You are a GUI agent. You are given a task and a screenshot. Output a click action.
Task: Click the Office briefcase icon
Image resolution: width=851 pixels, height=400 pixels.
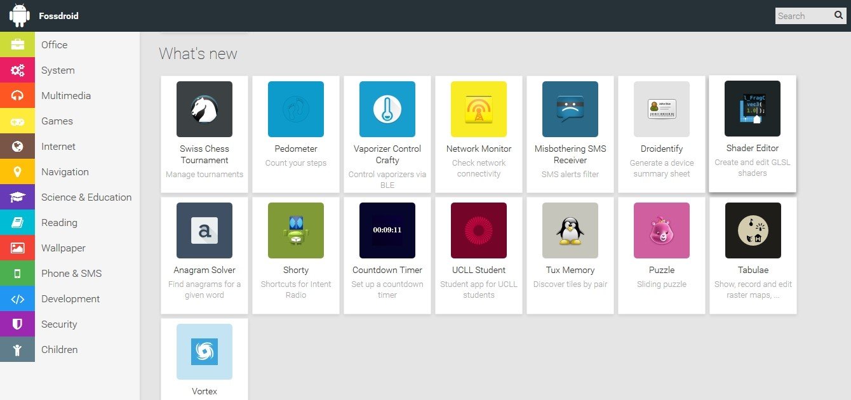point(17,44)
